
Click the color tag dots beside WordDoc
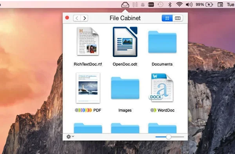click(153, 110)
